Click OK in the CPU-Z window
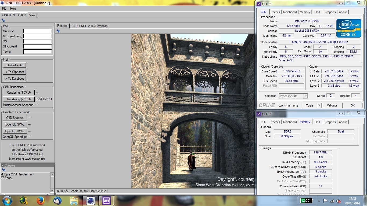This screenshot has width=367, height=206. tap(352, 105)
